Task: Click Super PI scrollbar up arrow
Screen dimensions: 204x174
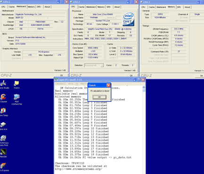Action: tap(144, 87)
